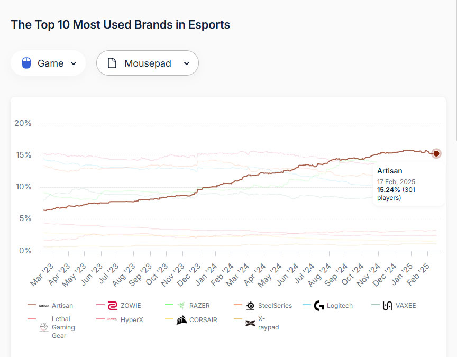Click the Lethal Gaming Gear logo icon
Screen dimensions: 457x357
[x=44, y=327]
